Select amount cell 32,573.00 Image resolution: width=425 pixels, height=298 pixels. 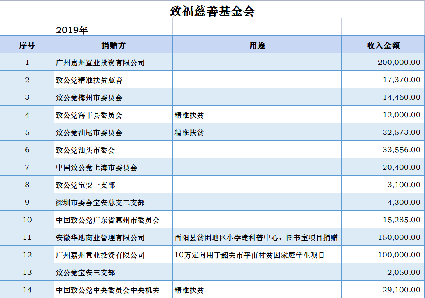pos(383,132)
